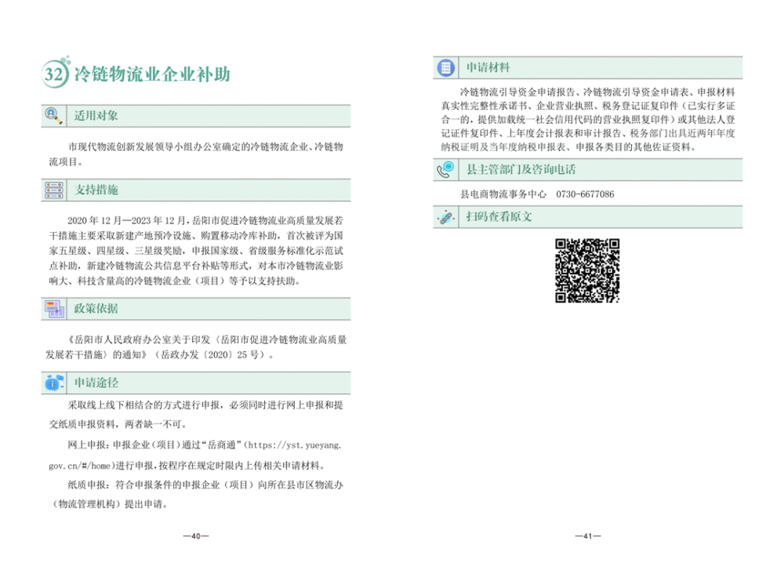Click the circled number 32 badge
Viewport: 784px width, 577px height.
coord(53,74)
